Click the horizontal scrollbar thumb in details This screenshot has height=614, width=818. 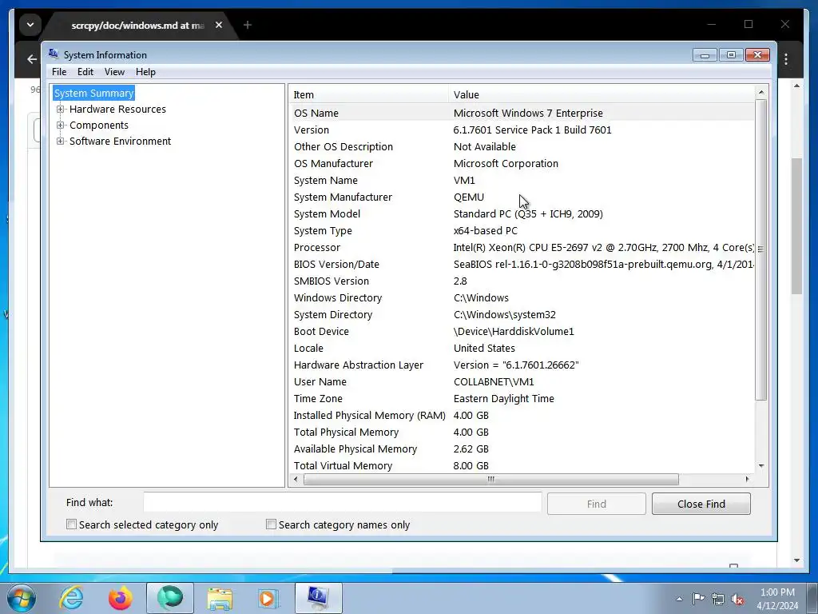[491, 479]
